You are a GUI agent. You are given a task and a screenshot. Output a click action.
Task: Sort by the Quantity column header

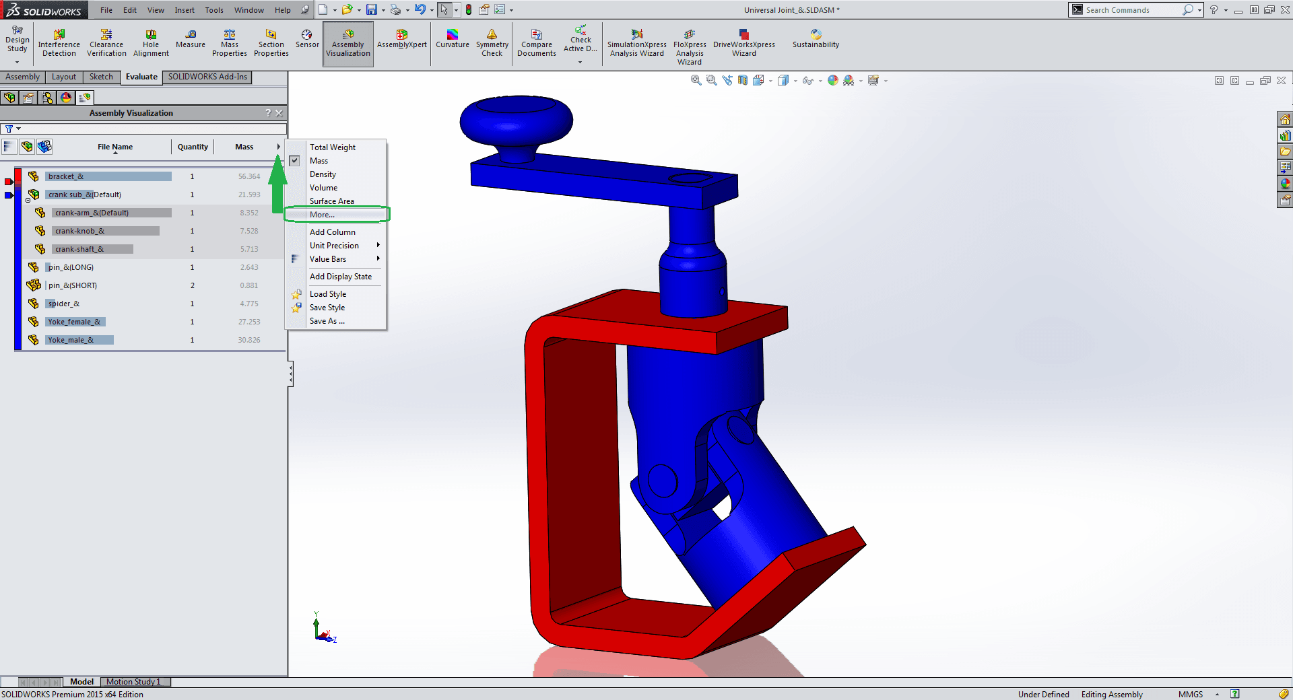pyautogui.click(x=193, y=147)
